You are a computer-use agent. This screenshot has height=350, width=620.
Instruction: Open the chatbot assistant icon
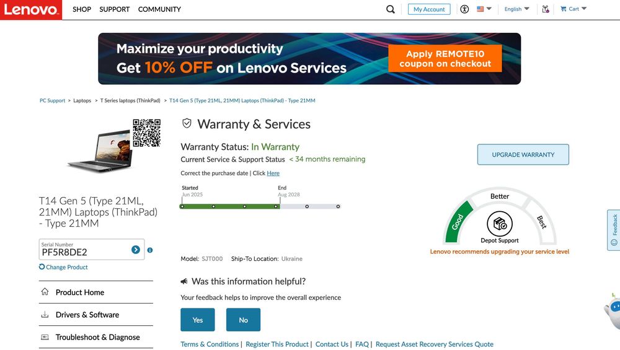tap(613, 308)
